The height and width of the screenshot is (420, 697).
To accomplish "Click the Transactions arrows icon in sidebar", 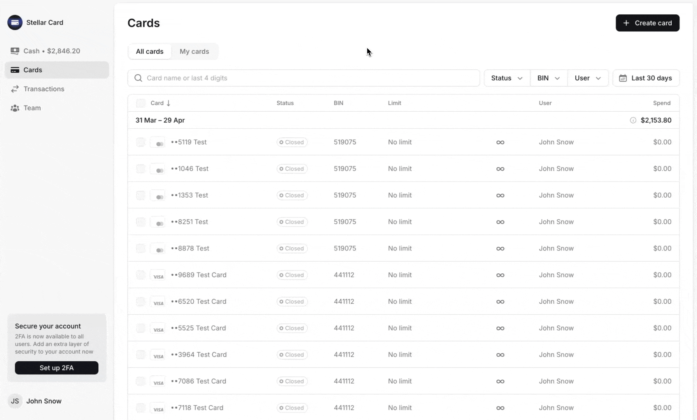I will (15, 89).
